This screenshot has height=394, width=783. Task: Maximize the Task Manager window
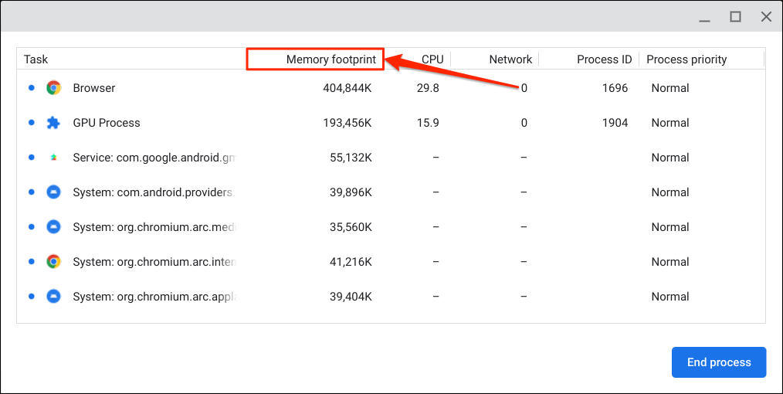click(736, 16)
